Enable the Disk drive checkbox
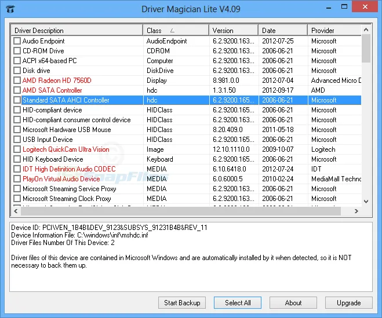 (x=17, y=70)
